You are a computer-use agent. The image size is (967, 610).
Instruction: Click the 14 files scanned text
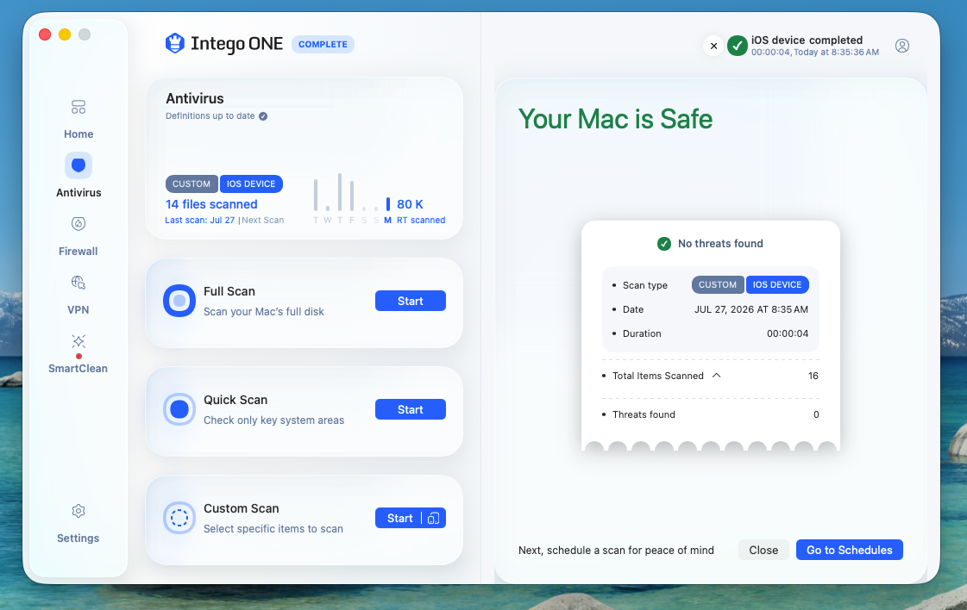211,204
